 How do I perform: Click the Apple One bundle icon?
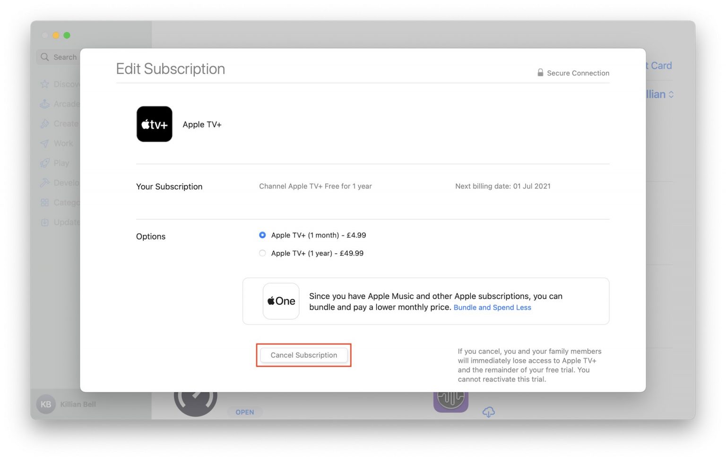[x=281, y=301]
